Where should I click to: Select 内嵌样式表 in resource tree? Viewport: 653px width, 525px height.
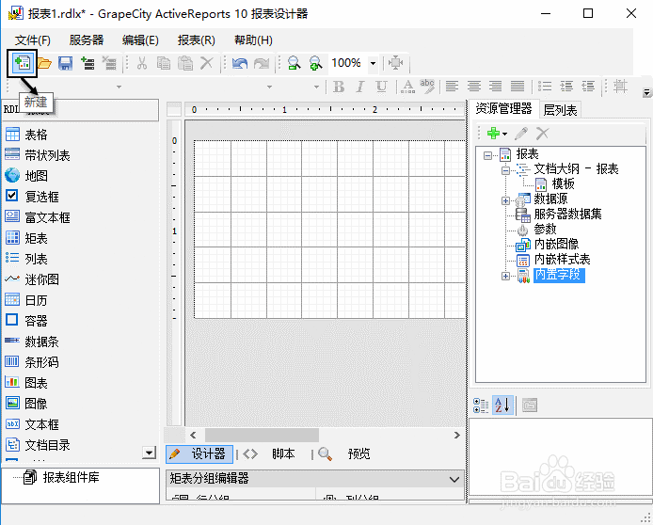(563, 260)
